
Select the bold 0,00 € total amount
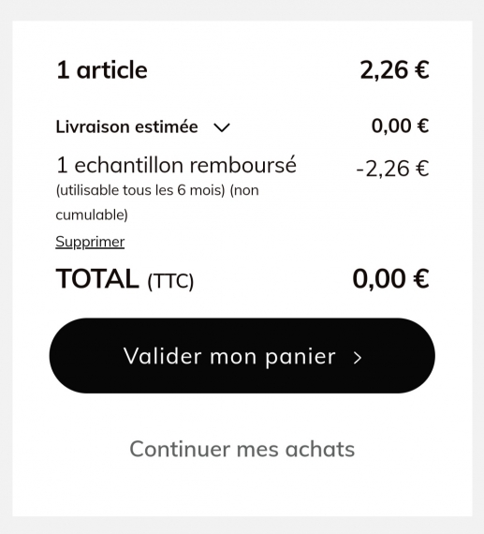pyautogui.click(x=390, y=279)
